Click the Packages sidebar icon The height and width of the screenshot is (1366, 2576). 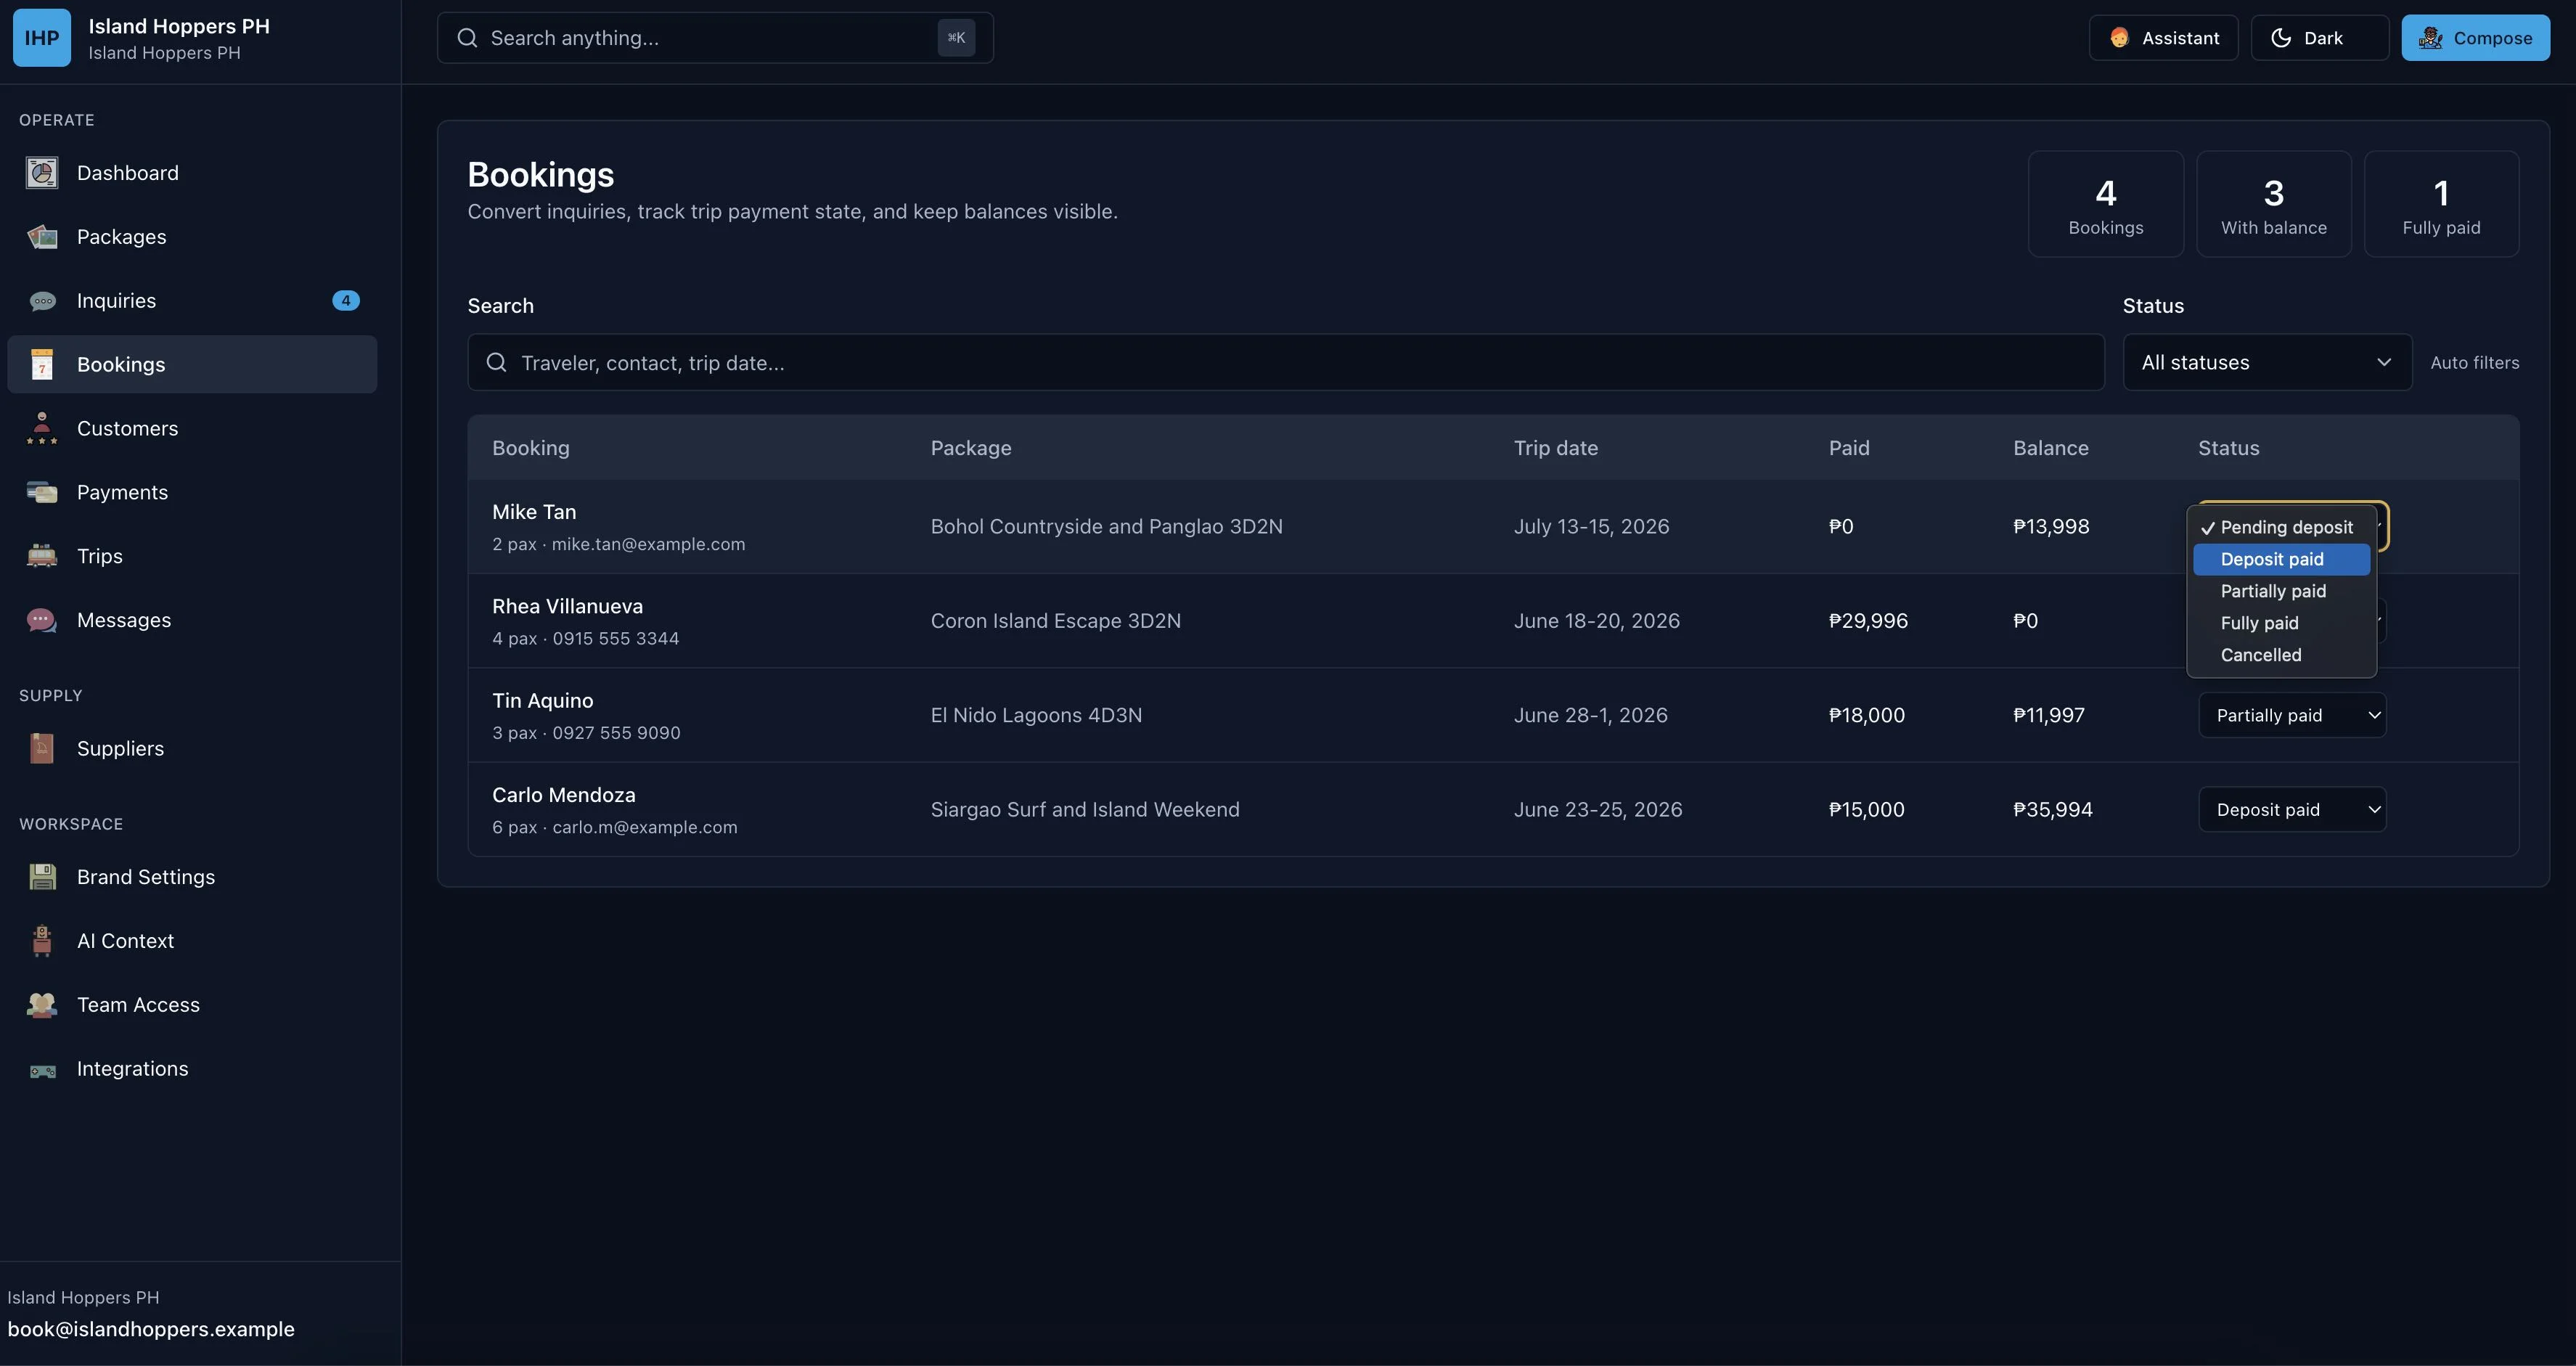[42, 237]
